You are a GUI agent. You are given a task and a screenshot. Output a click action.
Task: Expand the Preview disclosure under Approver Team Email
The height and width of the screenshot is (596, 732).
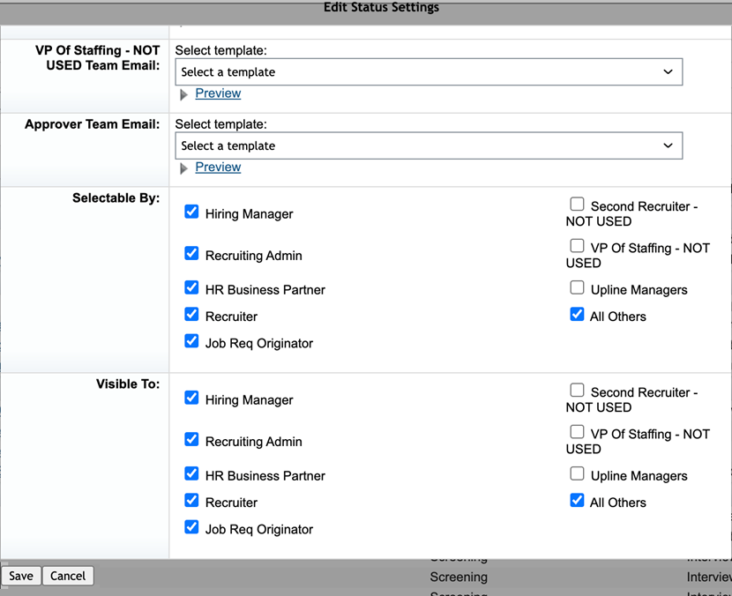point(184,168)
